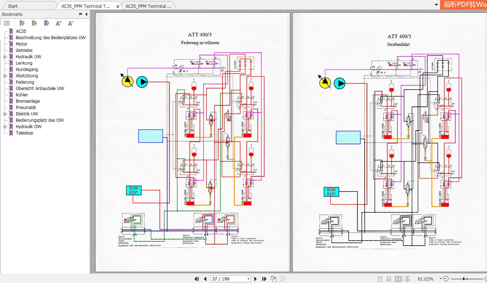The width and height of the screenshot is (487, 283).
Task: Go to next page with arrow button
Action: coord(255,279)
